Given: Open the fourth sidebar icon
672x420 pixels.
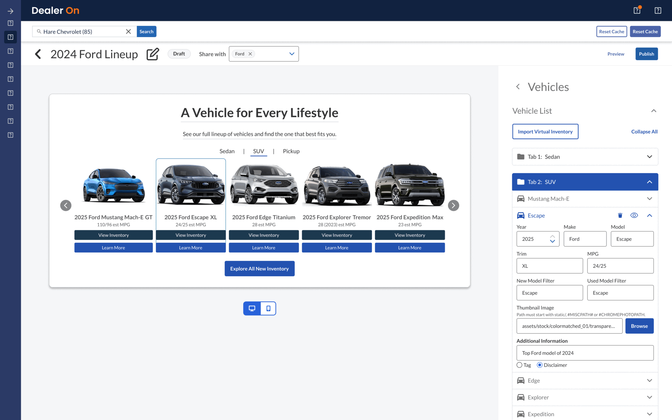Looking at the screenshot, I should (10, 51).
